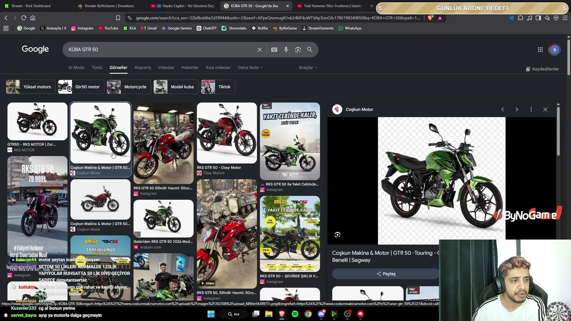Submit search with the magnifier icon
Viewport: 571px width, 321px height.
(310, 49)
